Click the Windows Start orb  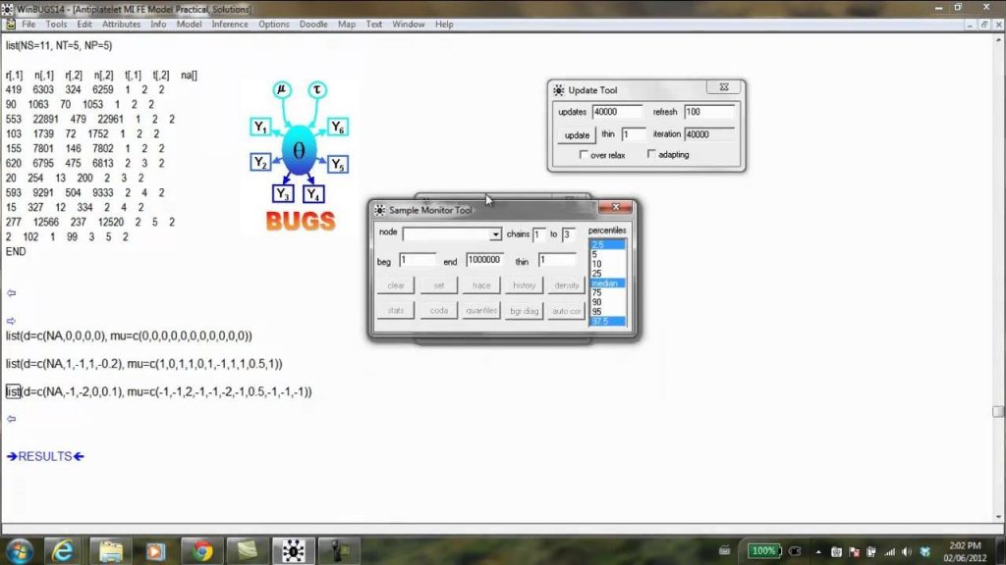pyautogui.click(x=19, y=550)
